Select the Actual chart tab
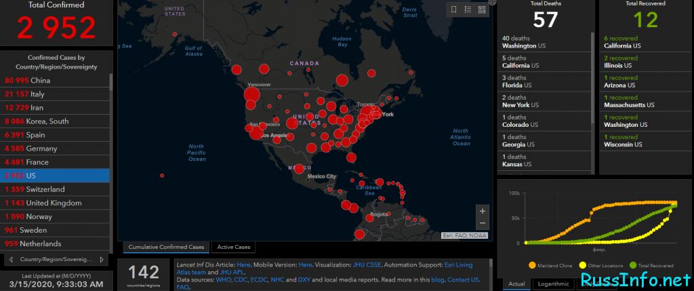Viewport: 694px width, 291px height. point(516,284)
